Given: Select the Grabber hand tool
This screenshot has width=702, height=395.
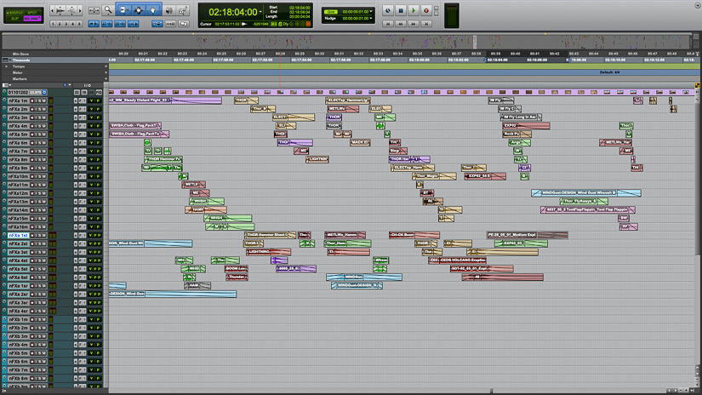Looking at the screenshot, I should [x=153, y=10].
